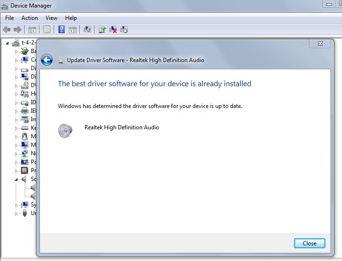Select the Computer category icon in the tree
Image resolution: width=342 pixels, height=261 pixels.
pyautogui.click(x=24, y=60)
